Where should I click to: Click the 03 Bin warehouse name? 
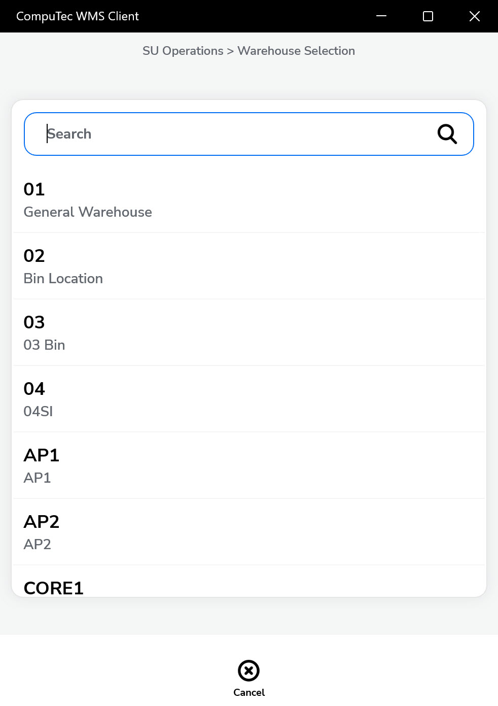point(45,345)
